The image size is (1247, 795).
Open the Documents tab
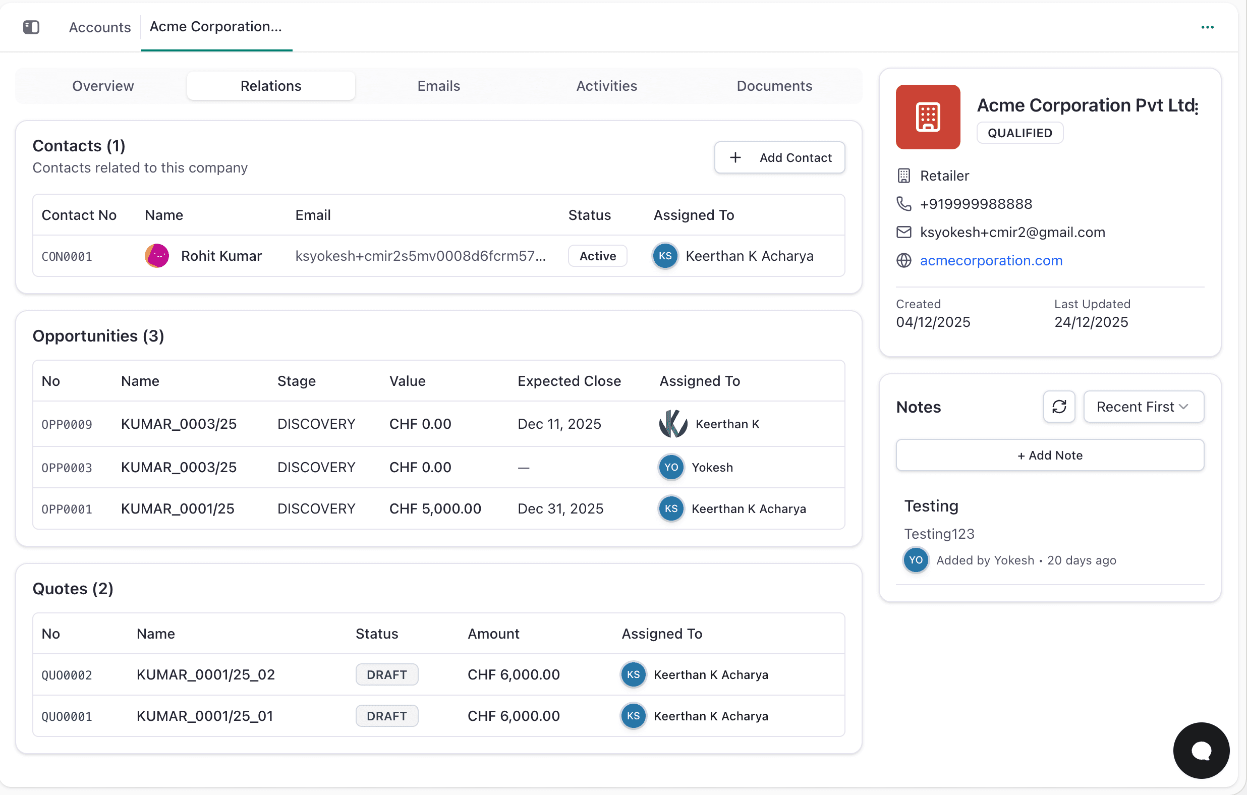(x=774, y=85)
